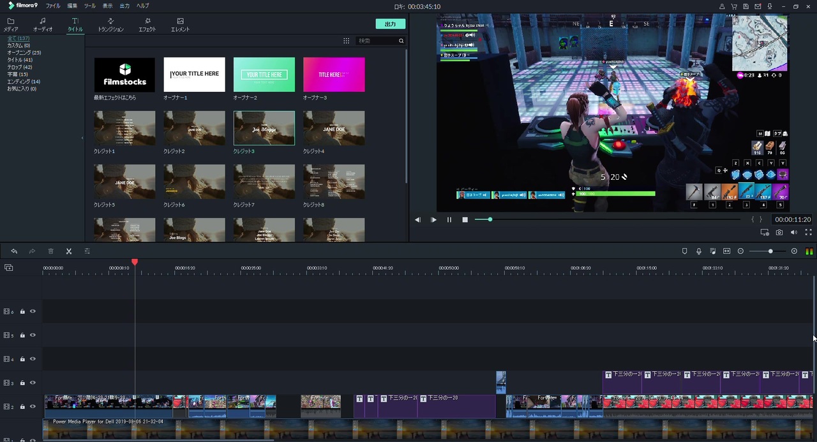Open the ツール menu

pos(90,6)
